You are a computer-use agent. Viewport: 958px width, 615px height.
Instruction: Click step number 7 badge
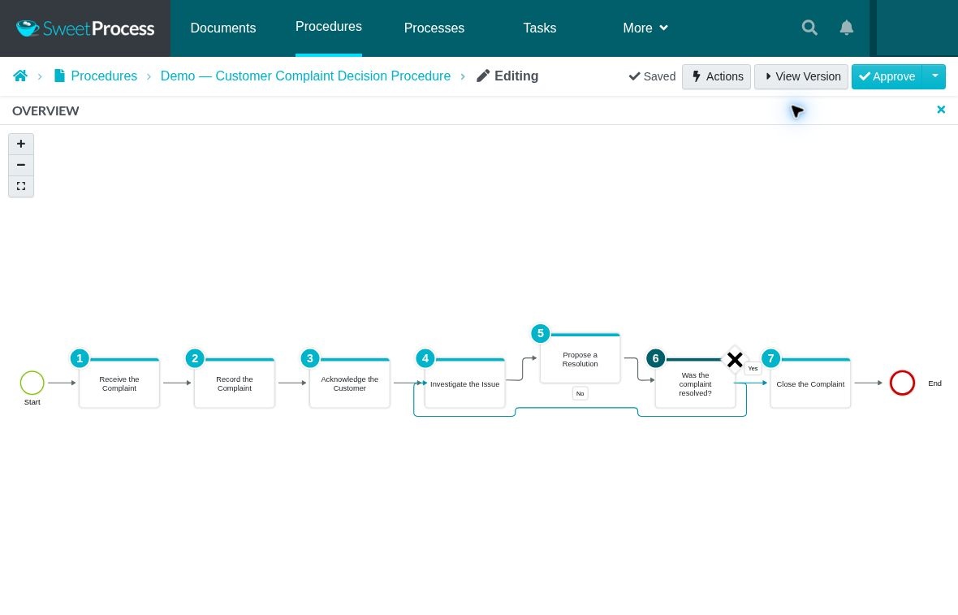click(x=771, y=358)
